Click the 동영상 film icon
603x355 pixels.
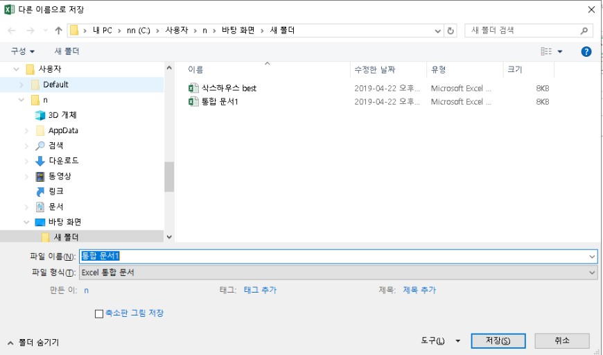click(40, 176)
